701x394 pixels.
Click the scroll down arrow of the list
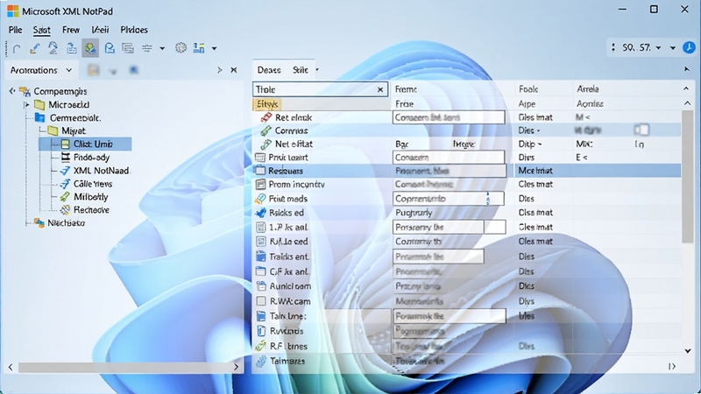[x=688, y=351]
